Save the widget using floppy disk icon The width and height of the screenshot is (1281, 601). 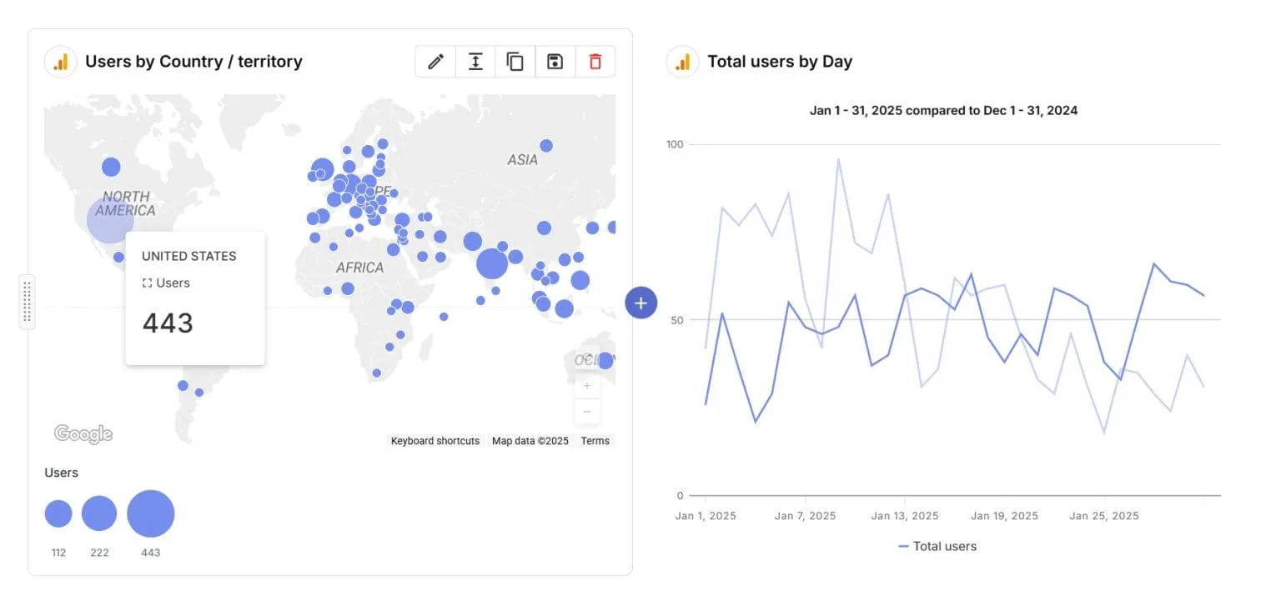[x=555, y=62]
